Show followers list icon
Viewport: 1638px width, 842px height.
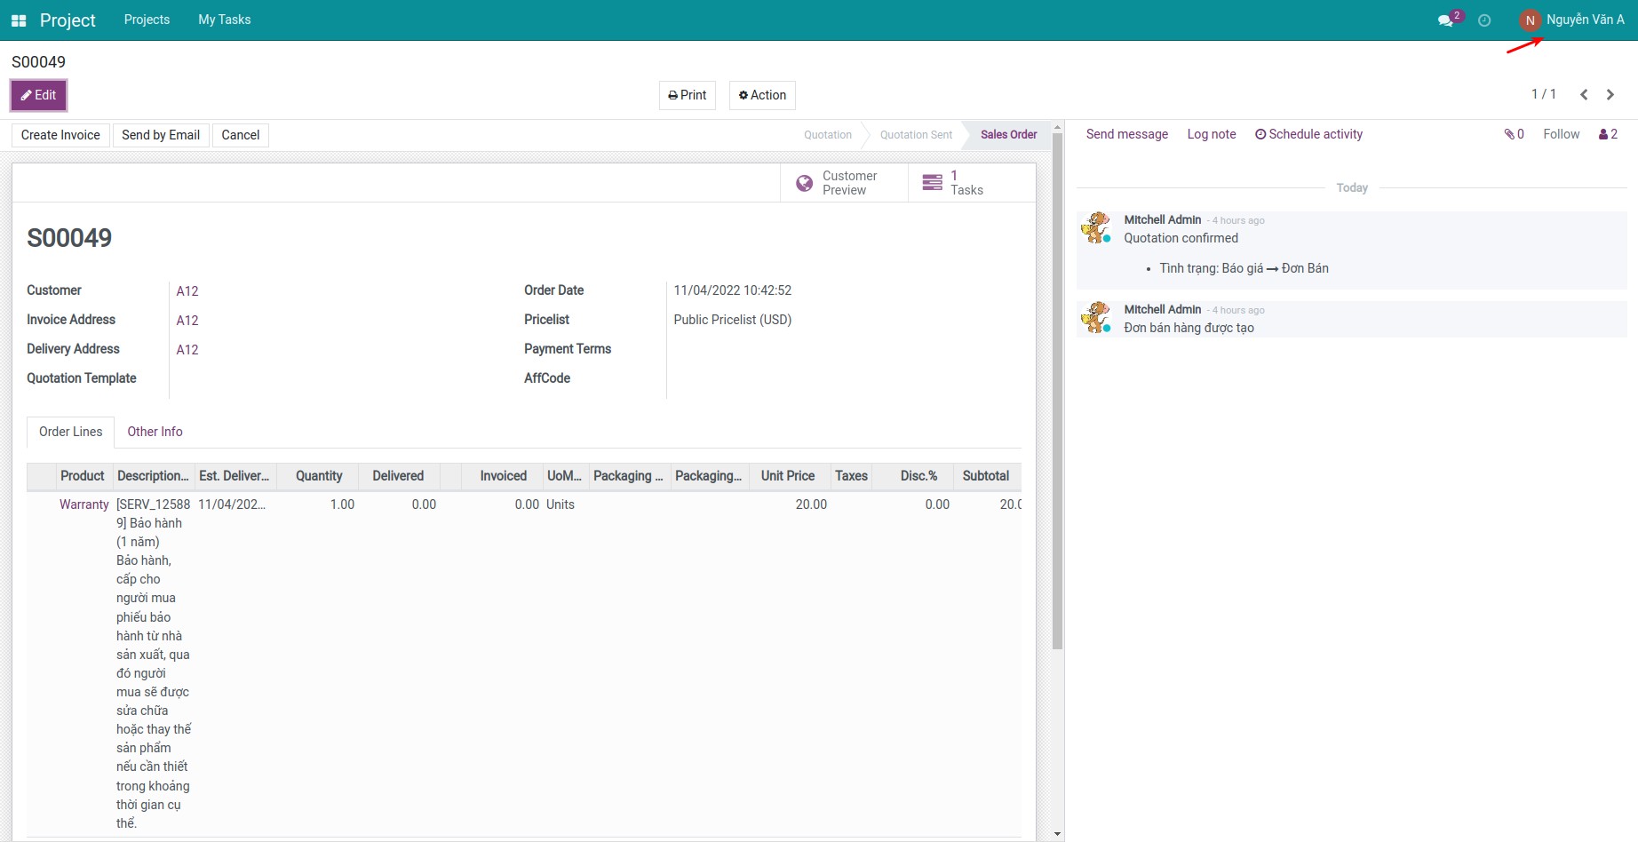1608,134
